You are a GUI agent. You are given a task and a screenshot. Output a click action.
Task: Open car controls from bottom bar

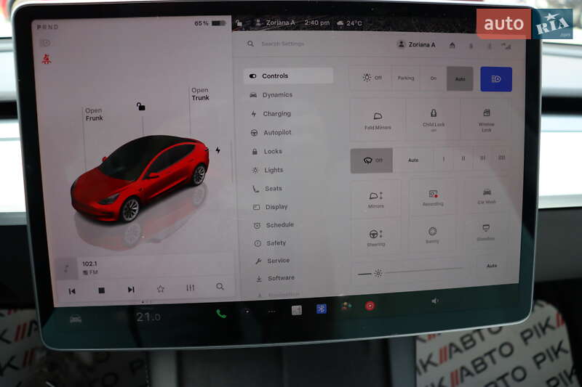tap(76, 319)
